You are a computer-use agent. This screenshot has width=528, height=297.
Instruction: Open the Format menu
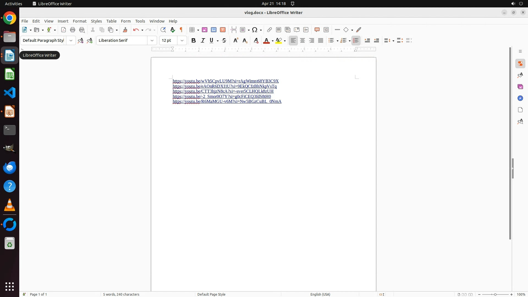click(x=79, y=21)
